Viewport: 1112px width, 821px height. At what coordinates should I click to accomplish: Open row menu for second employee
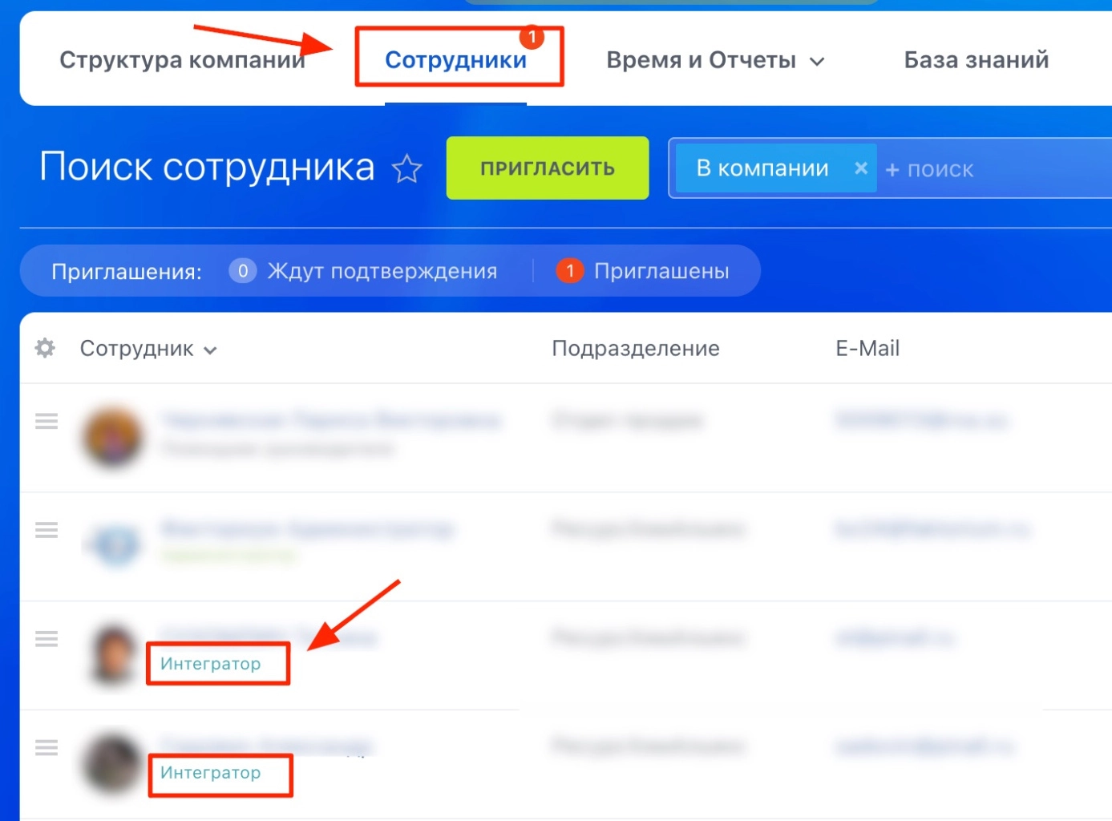coord(47,530)
